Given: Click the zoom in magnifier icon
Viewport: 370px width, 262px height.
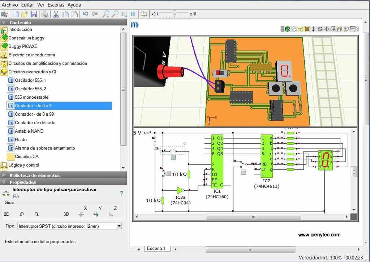Looking at the screenshot, I should [106, 14].
